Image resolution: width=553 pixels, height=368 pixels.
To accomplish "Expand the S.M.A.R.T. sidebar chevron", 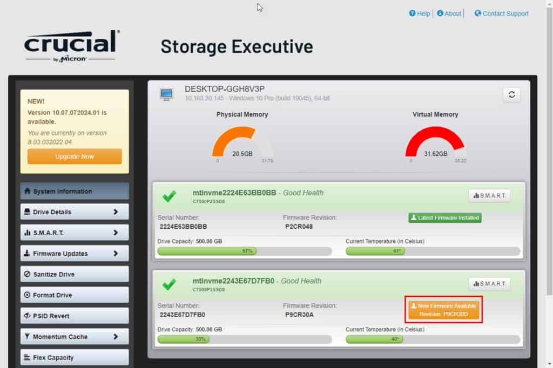I will (116, 233).
